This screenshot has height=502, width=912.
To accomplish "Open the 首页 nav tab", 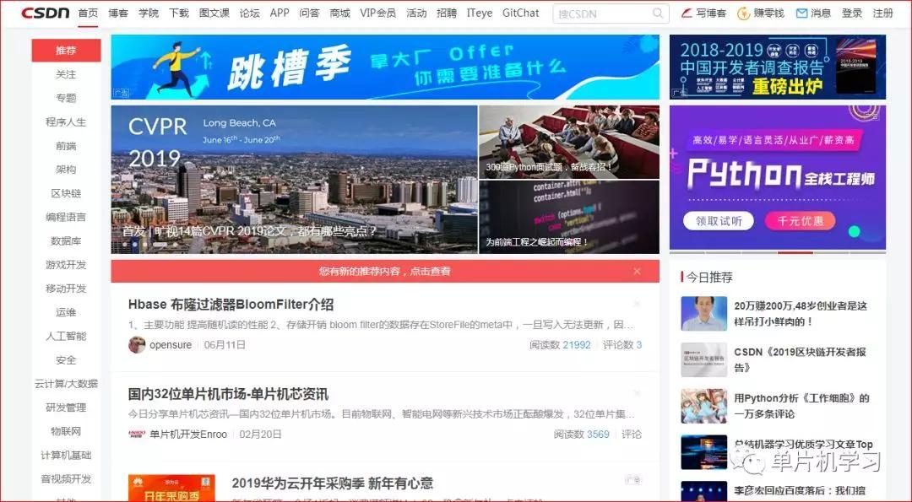I will 89,13.
